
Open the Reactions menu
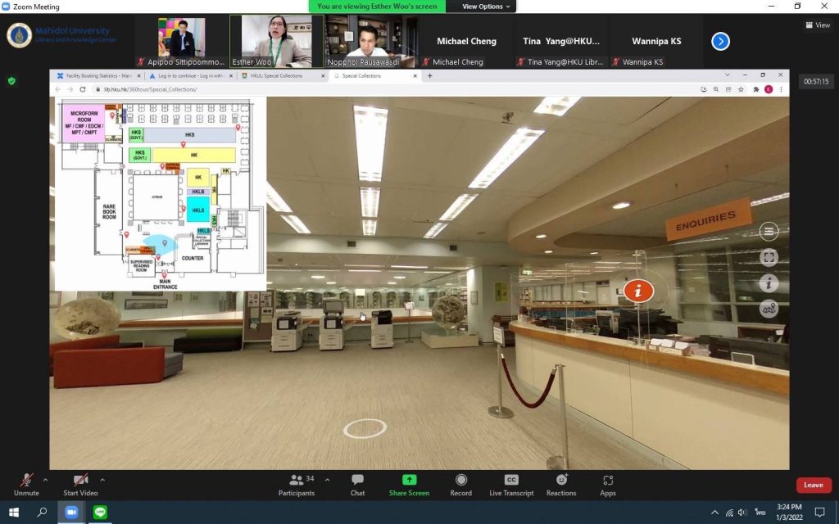click(561, 484)
